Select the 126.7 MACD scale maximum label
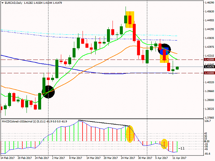 click(x=207, y=121)
